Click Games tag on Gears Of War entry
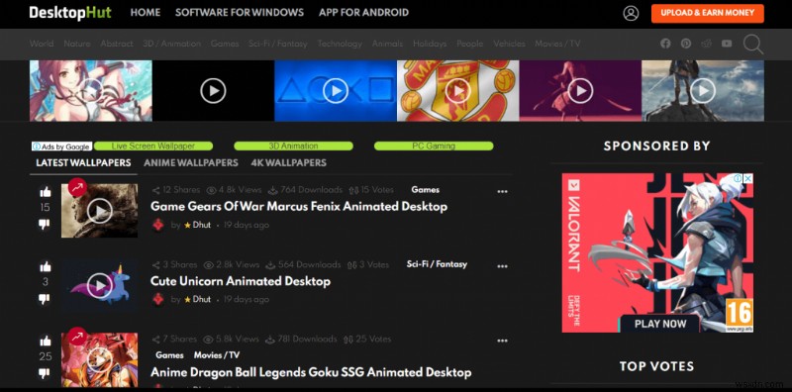The width and height of the screenshot is (792, 392). pos(426,189)
